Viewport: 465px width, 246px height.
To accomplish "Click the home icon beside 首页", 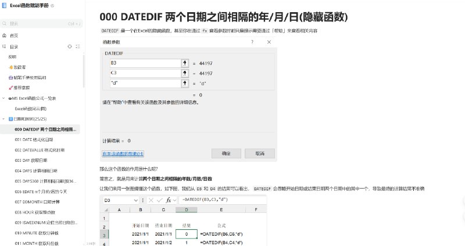I will pos(4,35).
